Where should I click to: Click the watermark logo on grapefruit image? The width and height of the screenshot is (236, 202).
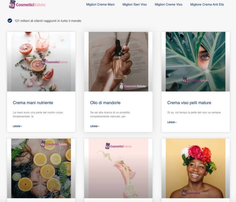pyautogui.click(x=54, y=62)
